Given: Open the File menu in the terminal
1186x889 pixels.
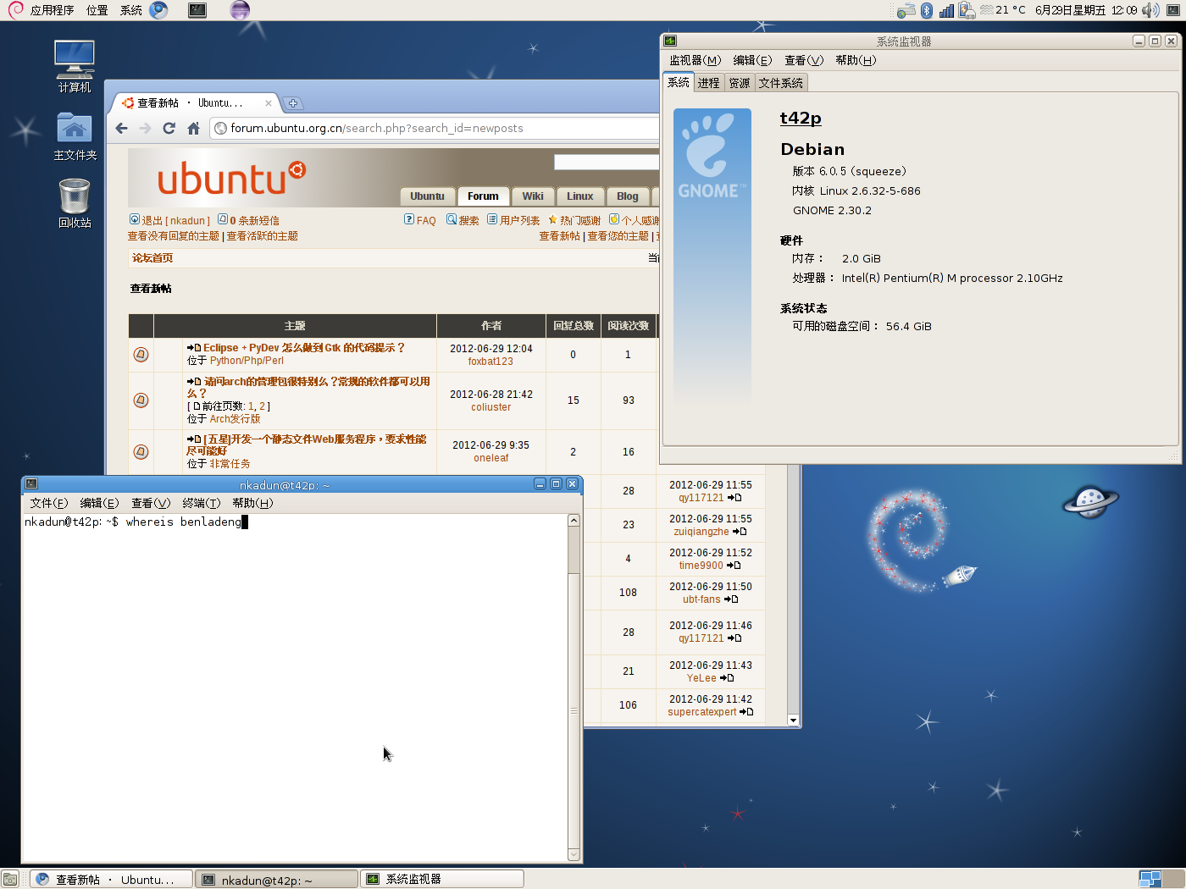Looking at the screenshot, I should pos(48,503).
